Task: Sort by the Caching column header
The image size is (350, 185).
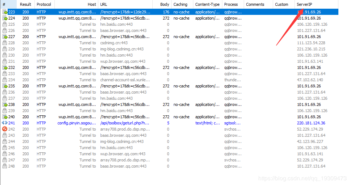Action: pyautogui.click(x=182, y=4)
